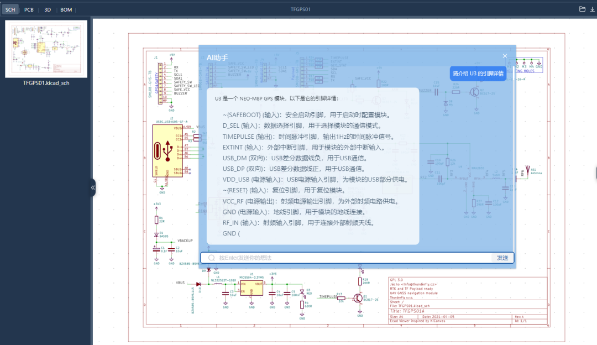Click the AE1 antenna symbol
The image size is (597, 345).
coord(528,170)
